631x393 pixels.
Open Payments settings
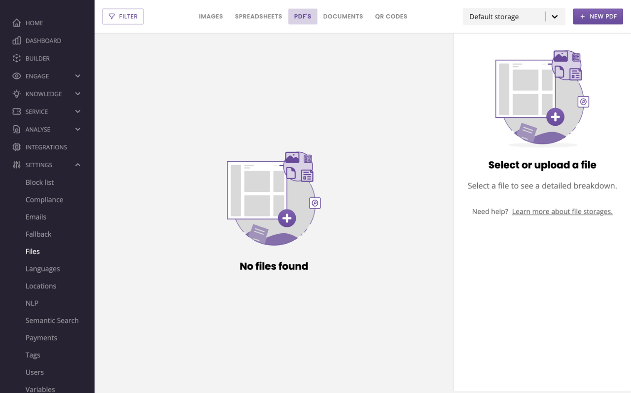(x=41, y=338)
